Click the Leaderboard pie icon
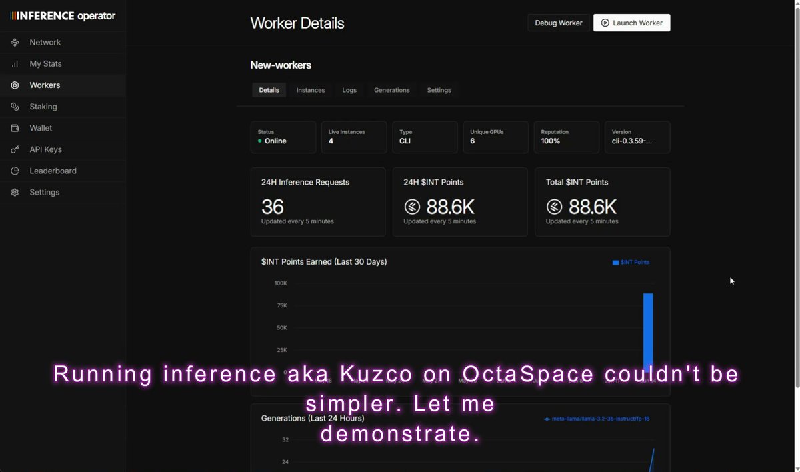 click(x=15, y=171)
